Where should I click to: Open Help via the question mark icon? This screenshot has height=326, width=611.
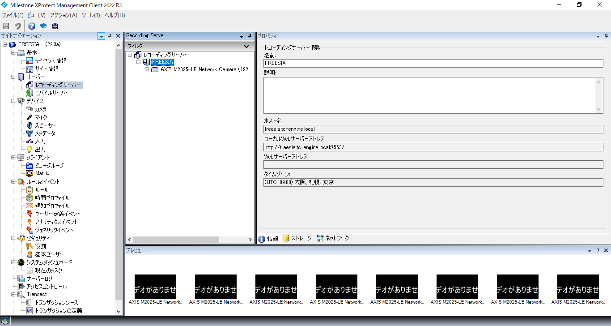(32, 26)
